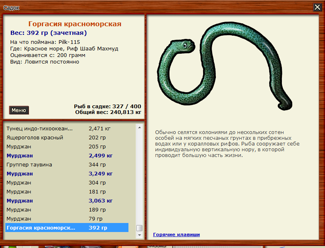
Task: Select Мурджан 3,063 кг row
Action: 67,200
